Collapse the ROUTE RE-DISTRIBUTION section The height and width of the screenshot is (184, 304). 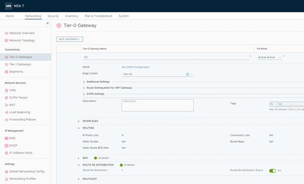click(78, 165)
